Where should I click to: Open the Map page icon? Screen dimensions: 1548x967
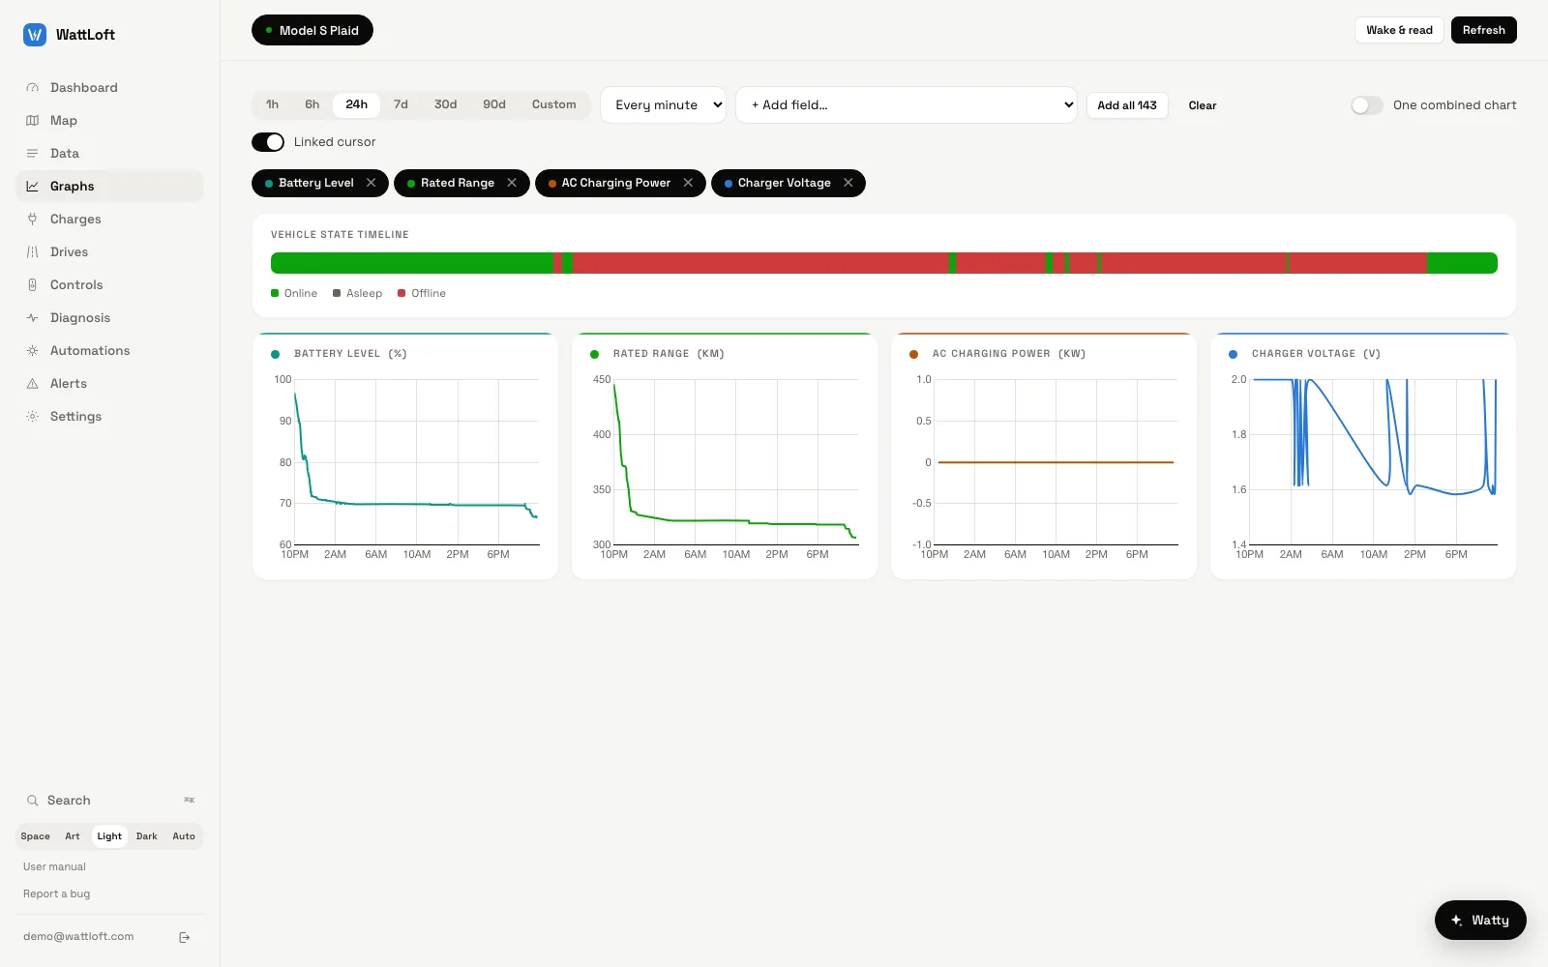tap(32, 121)
